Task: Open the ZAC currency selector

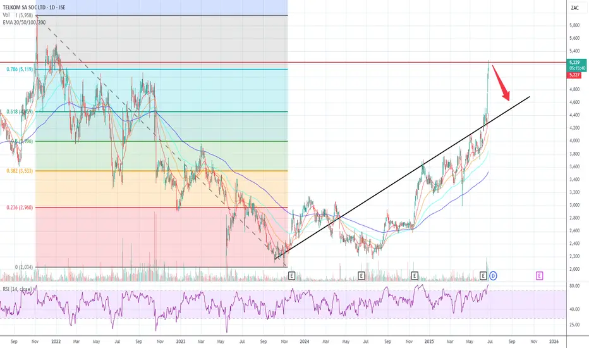Action: [574, 8]
